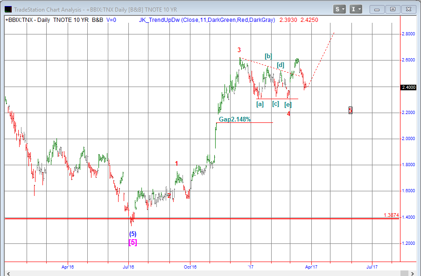Click the '17 date axis label
This screenshot has height=276, width=421.
tap(251, 267)
